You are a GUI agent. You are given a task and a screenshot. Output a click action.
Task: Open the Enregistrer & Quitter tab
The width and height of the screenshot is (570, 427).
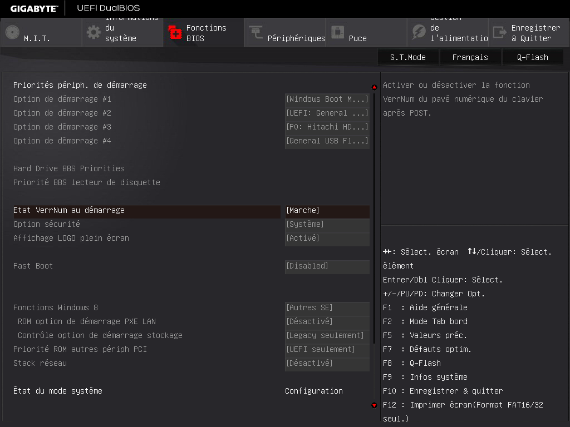coord(529,32)
